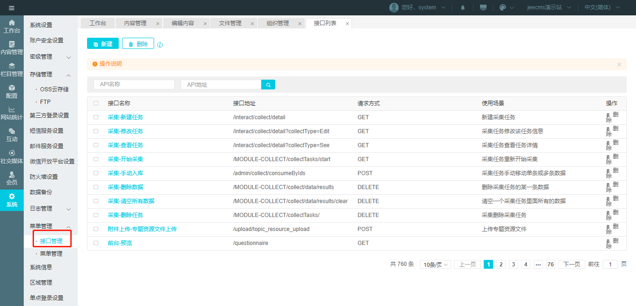The image size is (636, 306).
Task: Switch to the 内容管理 tab
Action: [x=135, y=23]
